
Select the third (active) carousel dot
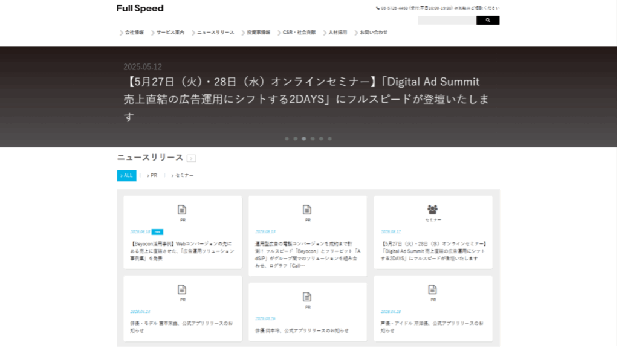[x=304, y=138]
